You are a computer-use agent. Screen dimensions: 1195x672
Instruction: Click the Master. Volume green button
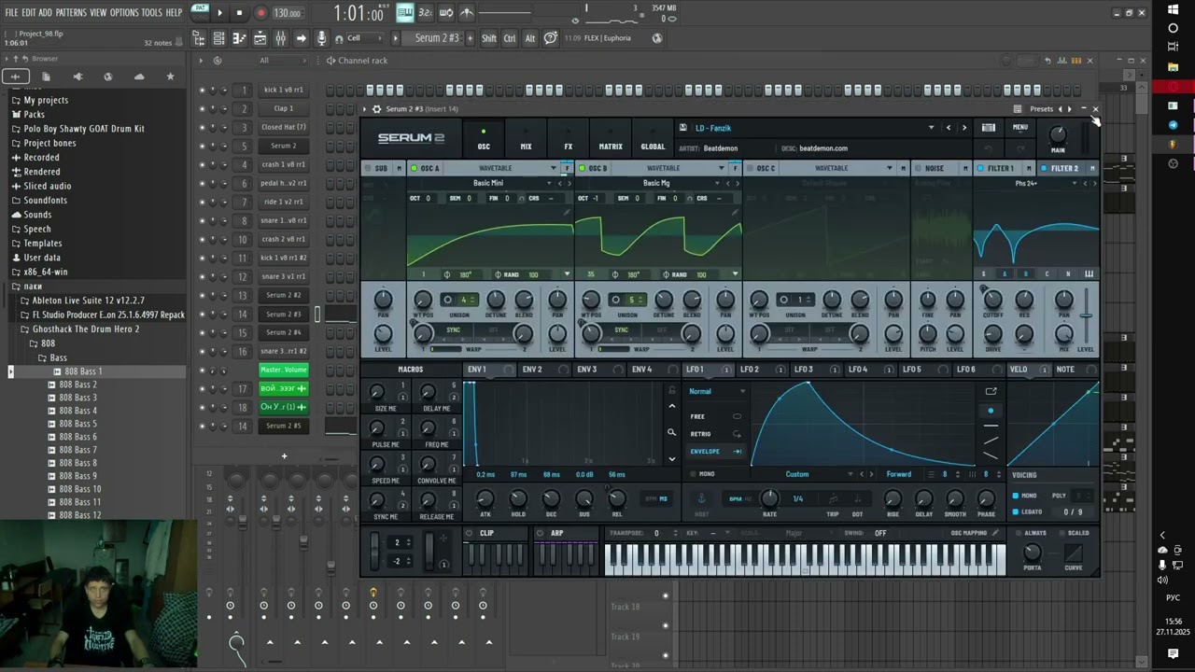coord(284,370)
